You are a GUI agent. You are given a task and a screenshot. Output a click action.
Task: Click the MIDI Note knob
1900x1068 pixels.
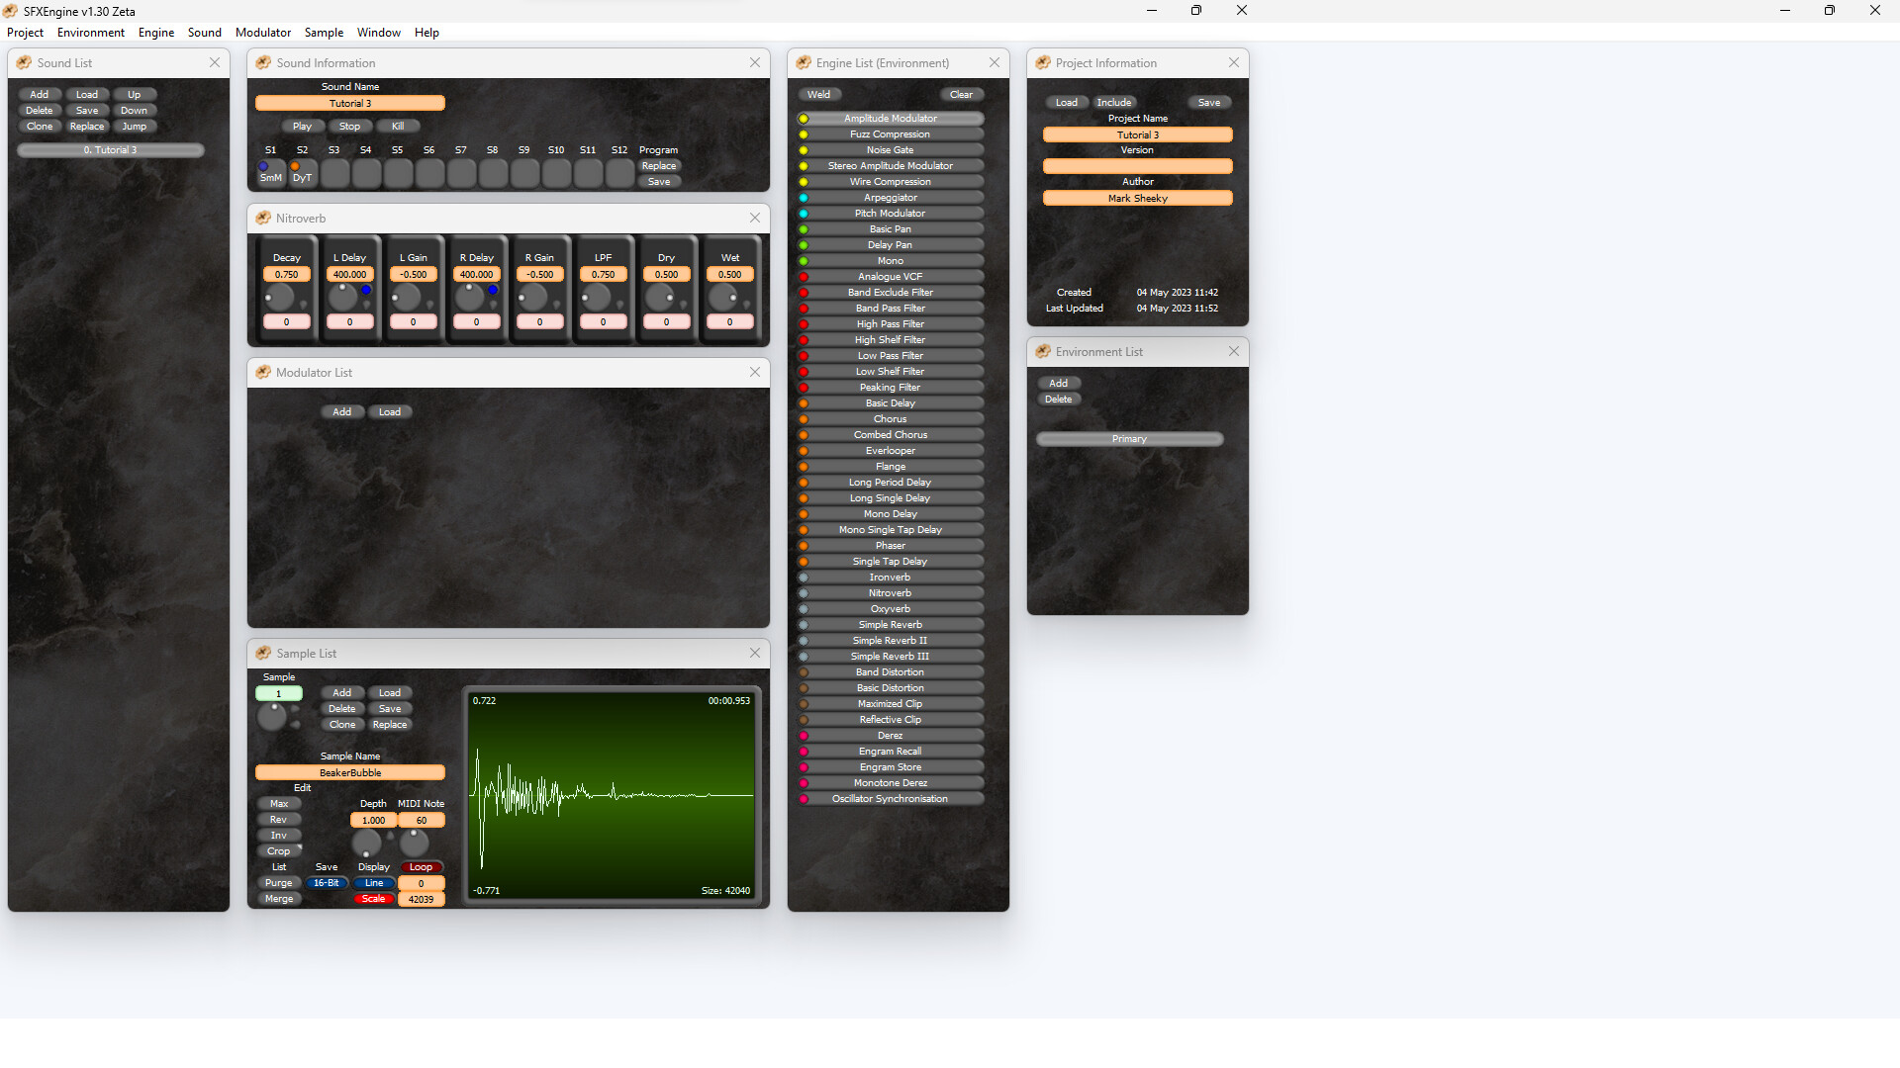[414, 844]
